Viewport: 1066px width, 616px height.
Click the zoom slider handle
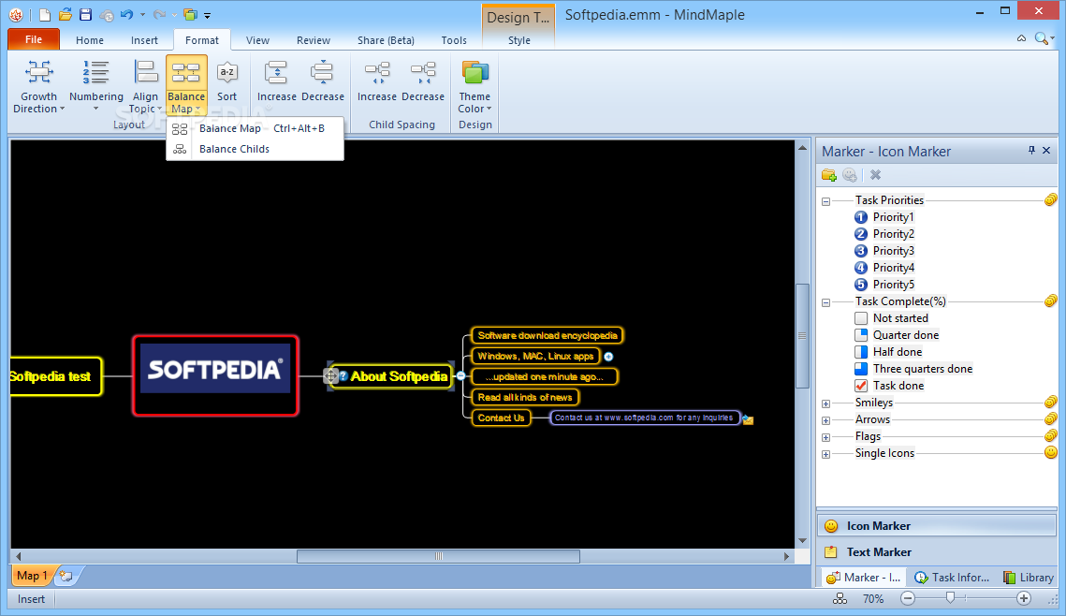click(x=951, y=597)
